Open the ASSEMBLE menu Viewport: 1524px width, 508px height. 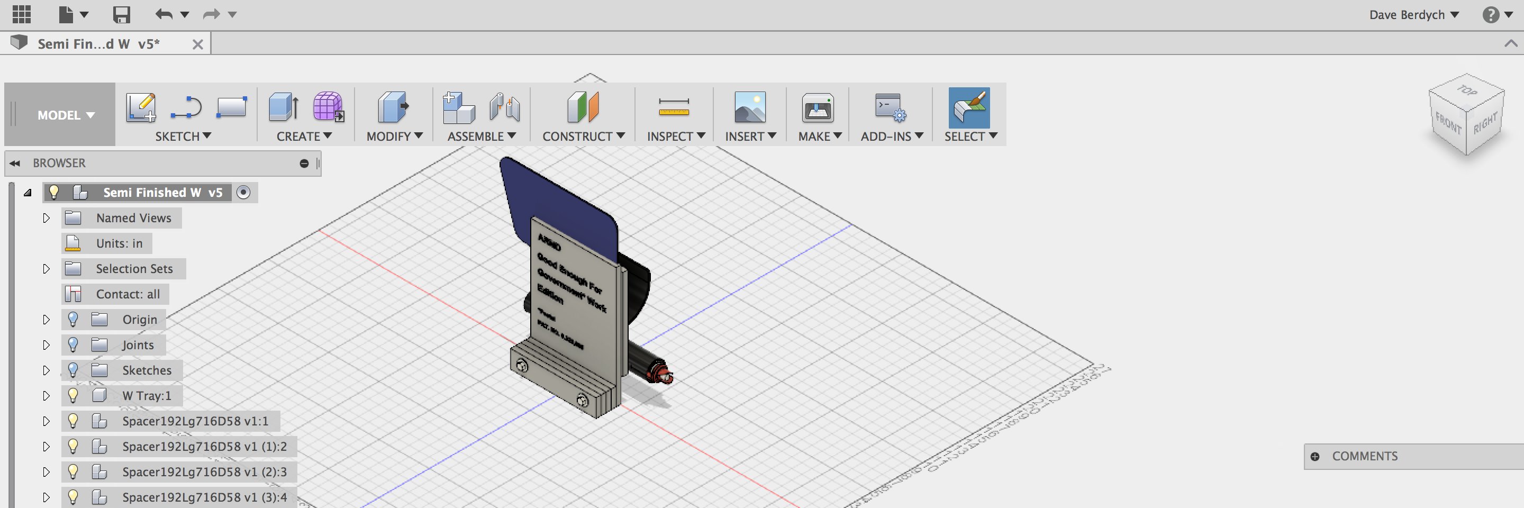pos(482,136)
